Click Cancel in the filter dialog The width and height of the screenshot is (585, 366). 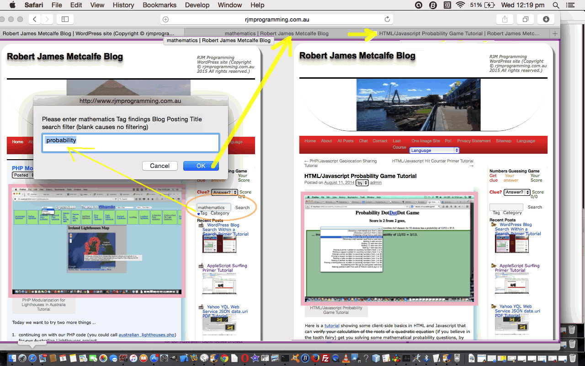tap(160, 166)
